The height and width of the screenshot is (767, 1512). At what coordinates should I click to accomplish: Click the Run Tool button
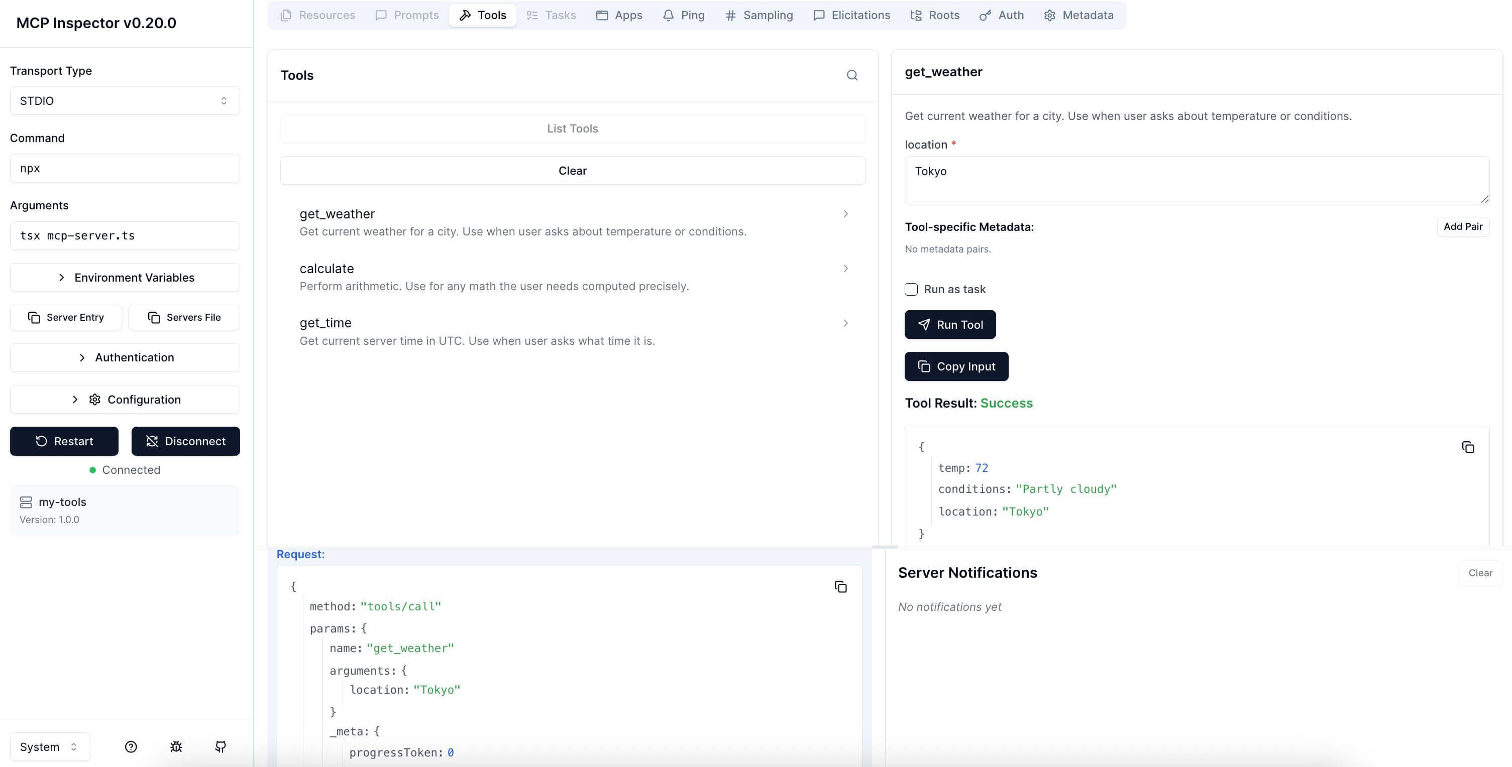pos(950,324)
